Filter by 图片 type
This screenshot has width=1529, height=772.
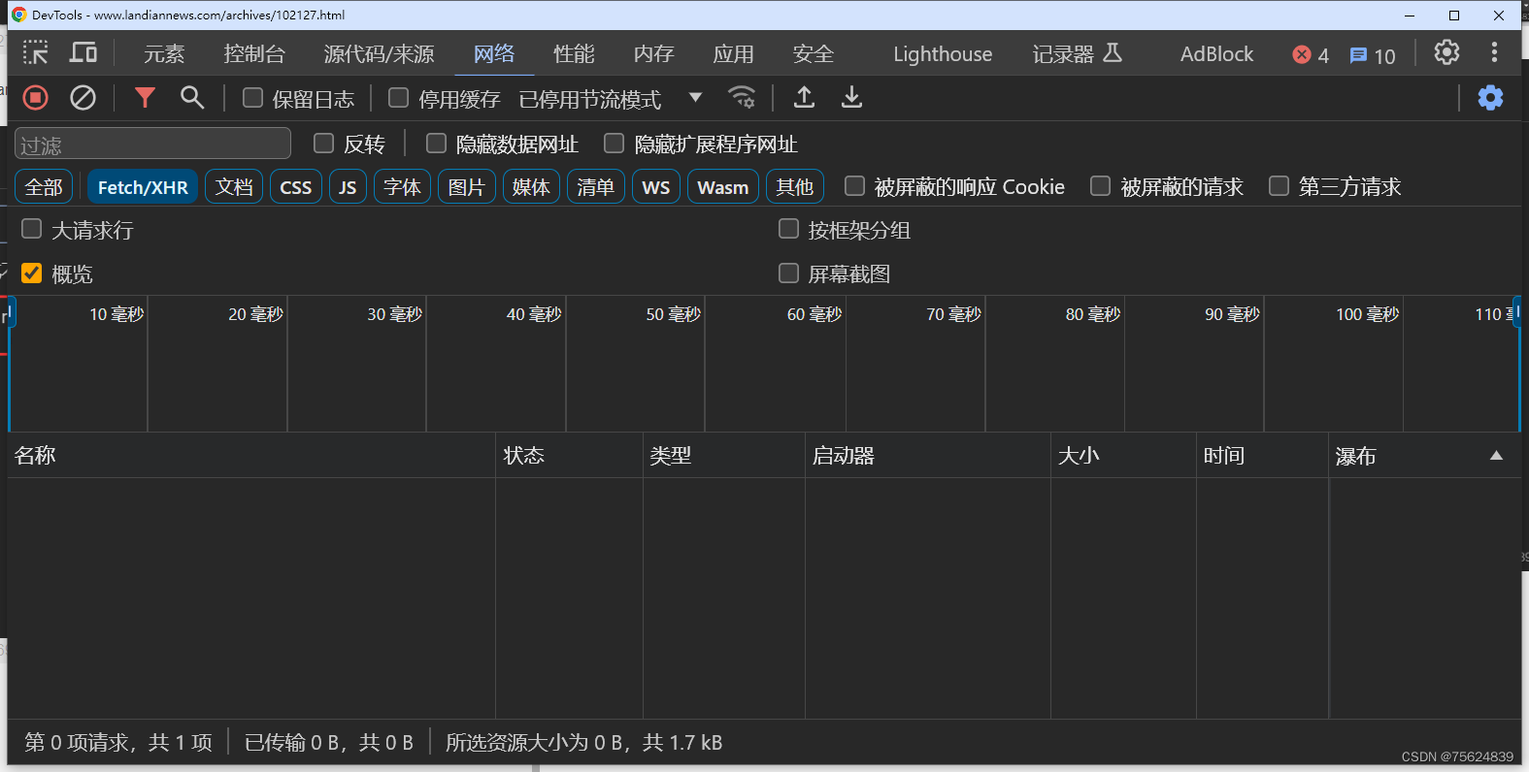click(x=467, y=186)
